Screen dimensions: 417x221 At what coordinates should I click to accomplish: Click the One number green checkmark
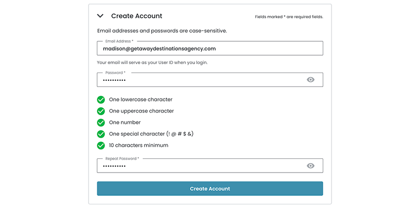[101, 122]
